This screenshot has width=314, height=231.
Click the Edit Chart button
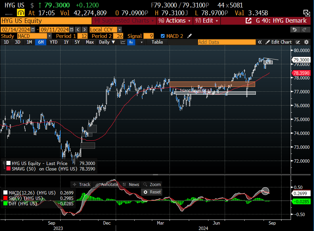[x=278, y=42]
